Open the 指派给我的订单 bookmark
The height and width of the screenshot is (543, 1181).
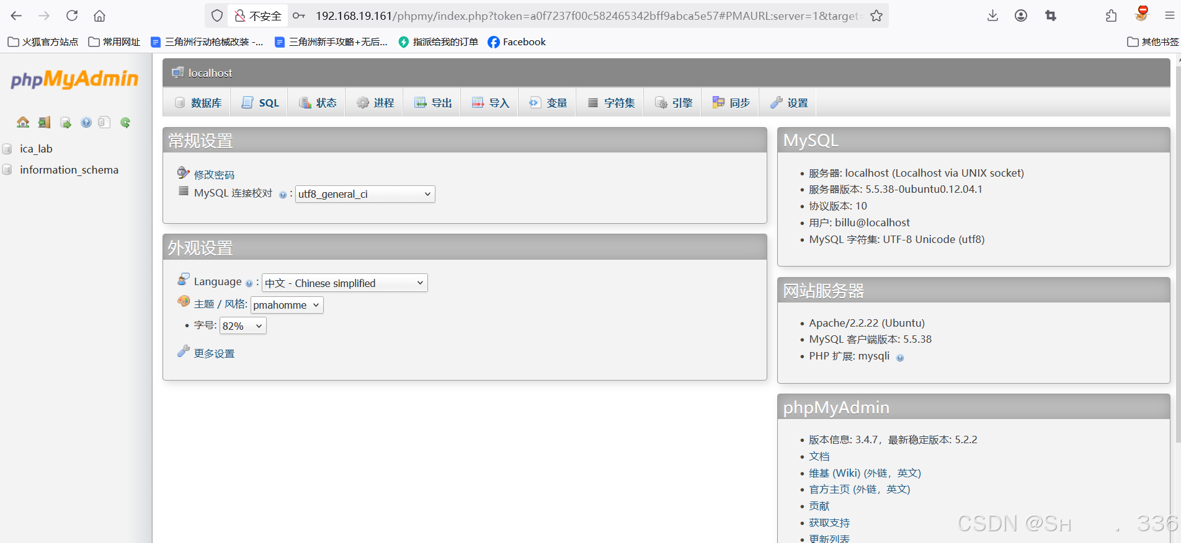point(438,42)
